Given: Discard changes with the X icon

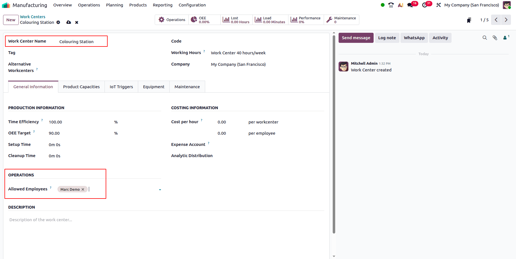Looking at the screenshot, I should (77, 22).
